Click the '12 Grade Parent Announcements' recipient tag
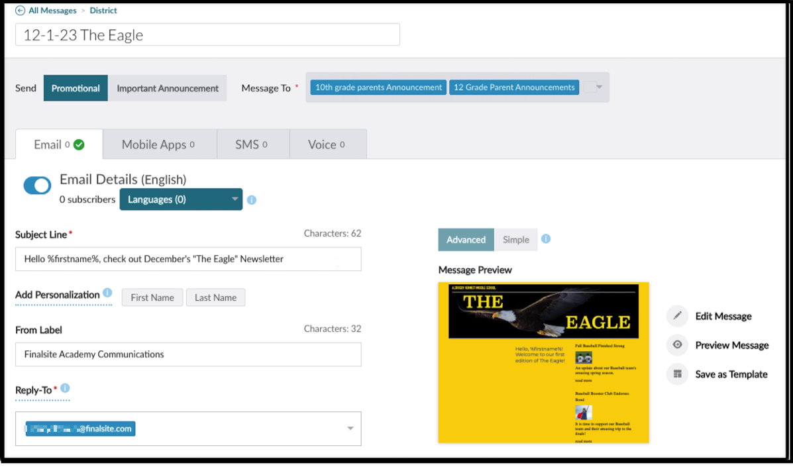 tap(514, 87)
